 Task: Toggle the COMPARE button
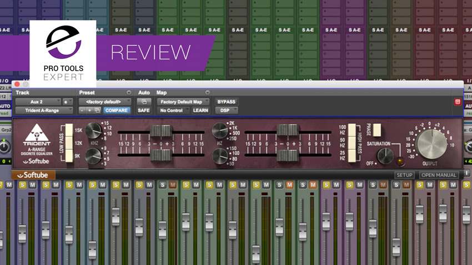tap(117, 110)
